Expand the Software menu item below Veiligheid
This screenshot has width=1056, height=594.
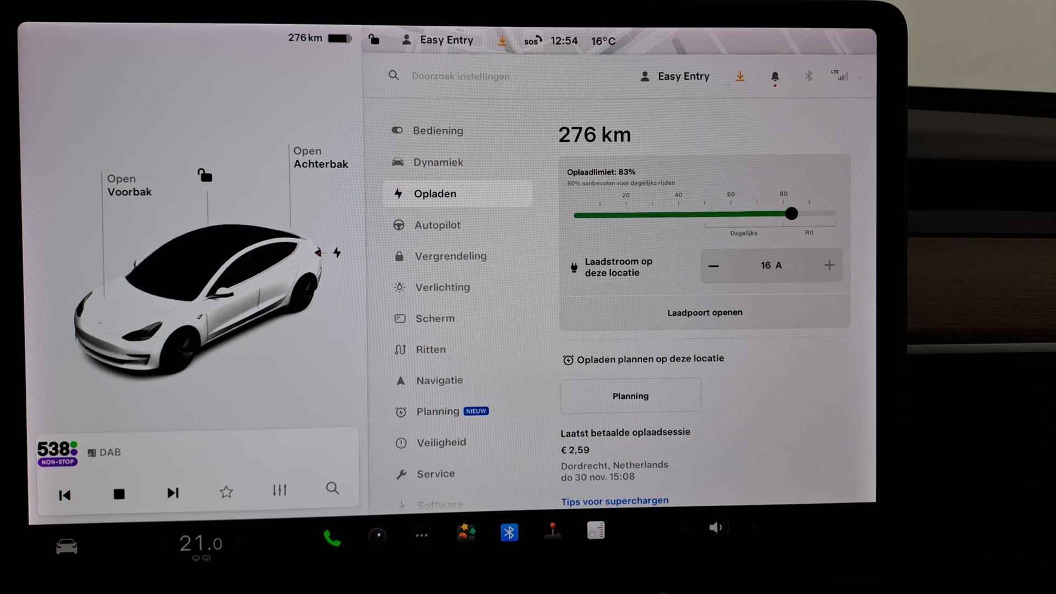[x=439, y=503]
